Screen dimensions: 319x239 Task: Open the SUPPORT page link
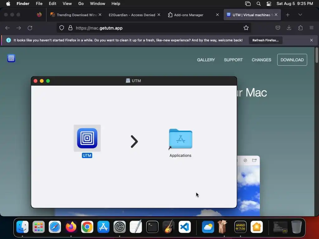click(233, 60)
